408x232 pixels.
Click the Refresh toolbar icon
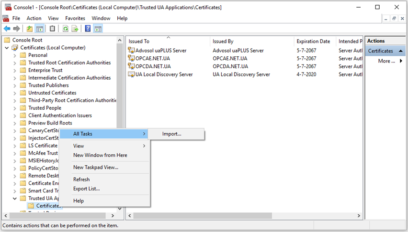[x=65, y=29]
